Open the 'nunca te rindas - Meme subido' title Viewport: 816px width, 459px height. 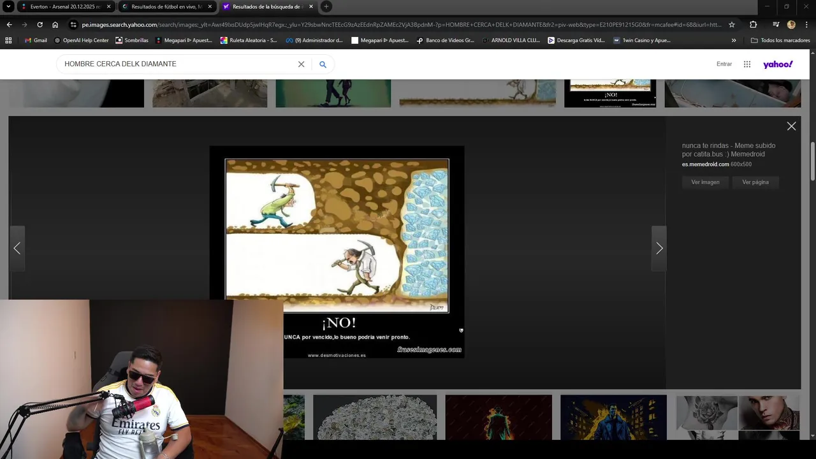point(729,150)
